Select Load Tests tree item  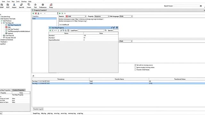10,35
